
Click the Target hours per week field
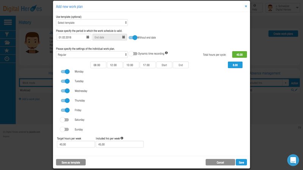tap(75, 144)
